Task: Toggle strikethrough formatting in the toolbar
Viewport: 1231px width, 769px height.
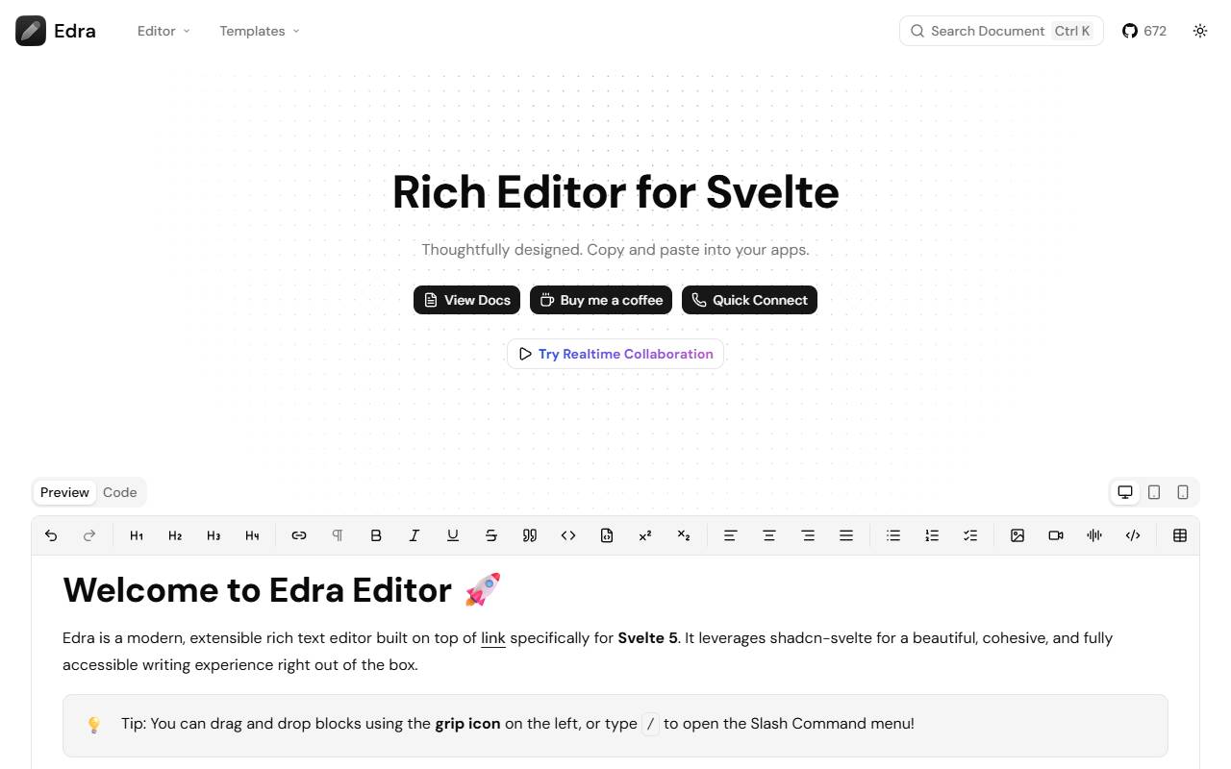Action: point(491,535)
